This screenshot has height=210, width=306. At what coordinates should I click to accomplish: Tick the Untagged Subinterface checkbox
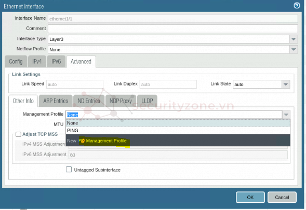pyautogui.click(x=69, y=170)
